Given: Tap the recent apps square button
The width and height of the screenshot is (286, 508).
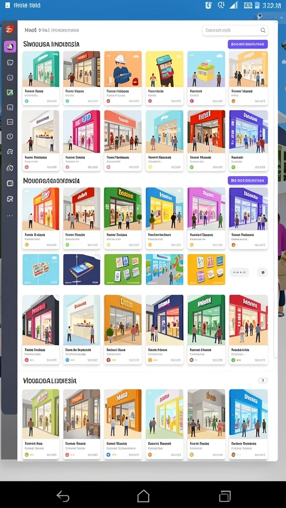Looking at the screenshot, I should pos(225,496).
